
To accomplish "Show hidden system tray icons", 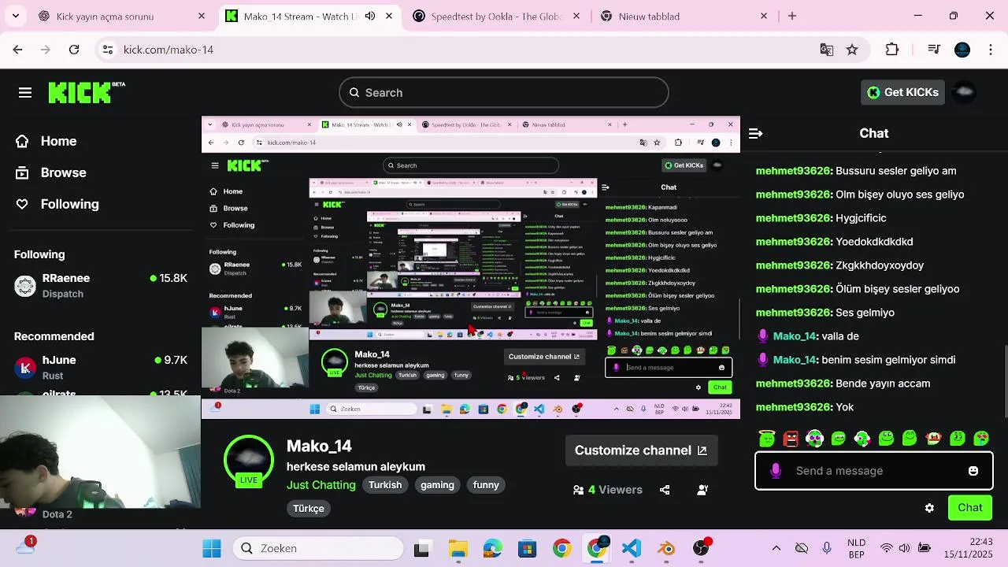I will pyautogui.click(x=776, y=548).
